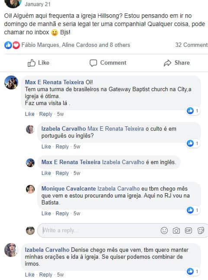Reply to Monique Cavalcante's comment
Viewport: 208px width, 280px height.
pos(62,214)
